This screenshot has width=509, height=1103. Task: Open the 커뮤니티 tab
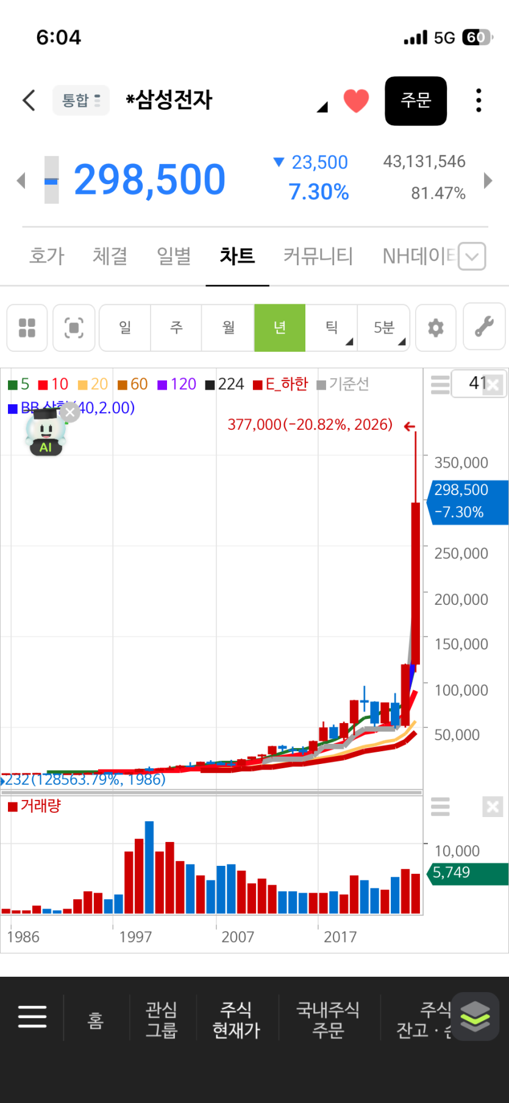pyautogui.click(x=318, y=255)
